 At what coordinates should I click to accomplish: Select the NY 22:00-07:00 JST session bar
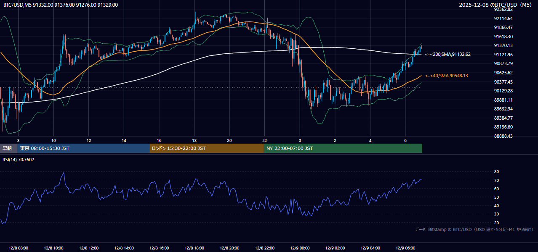pos(343,148)
